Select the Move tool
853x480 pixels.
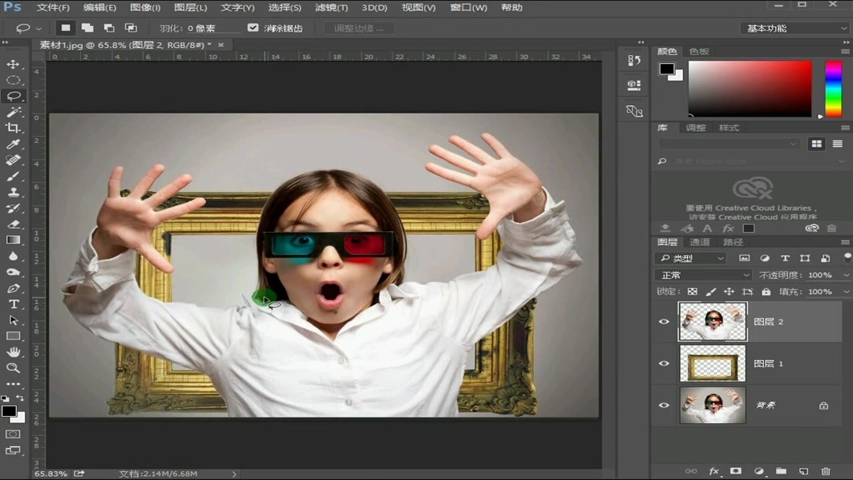click(x=13, y=64)
